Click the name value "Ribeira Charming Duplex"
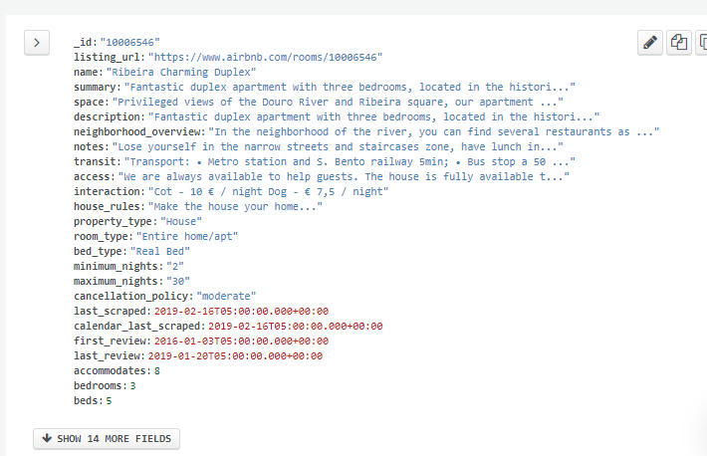 181,72
